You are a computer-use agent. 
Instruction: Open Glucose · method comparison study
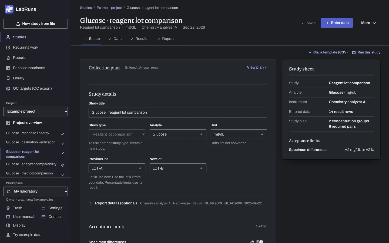[x=35, y=173]
